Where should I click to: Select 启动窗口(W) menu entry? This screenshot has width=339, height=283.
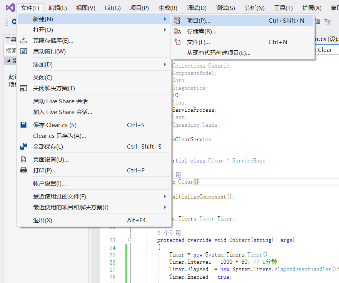(94, 51)
